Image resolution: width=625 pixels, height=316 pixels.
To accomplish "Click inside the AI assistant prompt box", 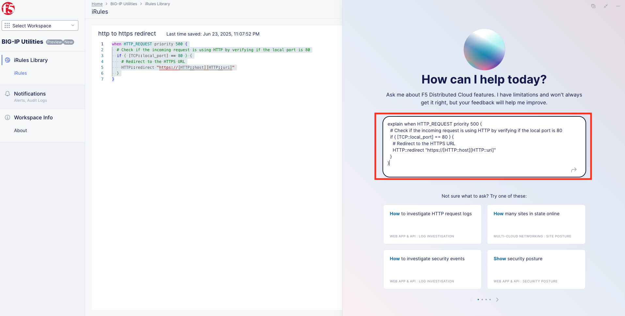I will 484,147.
